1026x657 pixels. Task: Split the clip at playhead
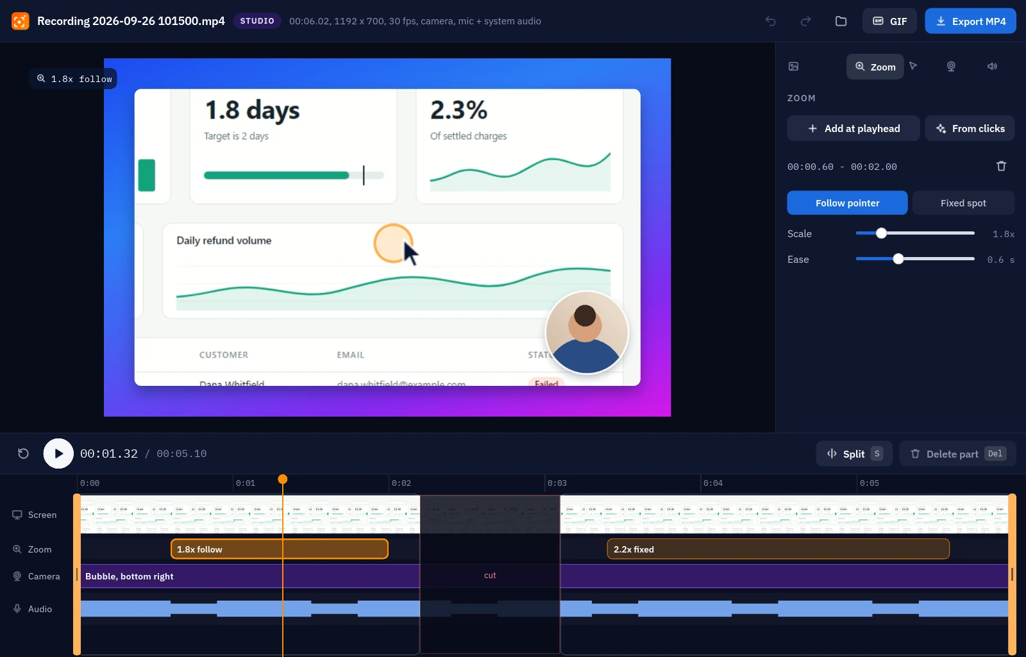[x=854, y=454]
